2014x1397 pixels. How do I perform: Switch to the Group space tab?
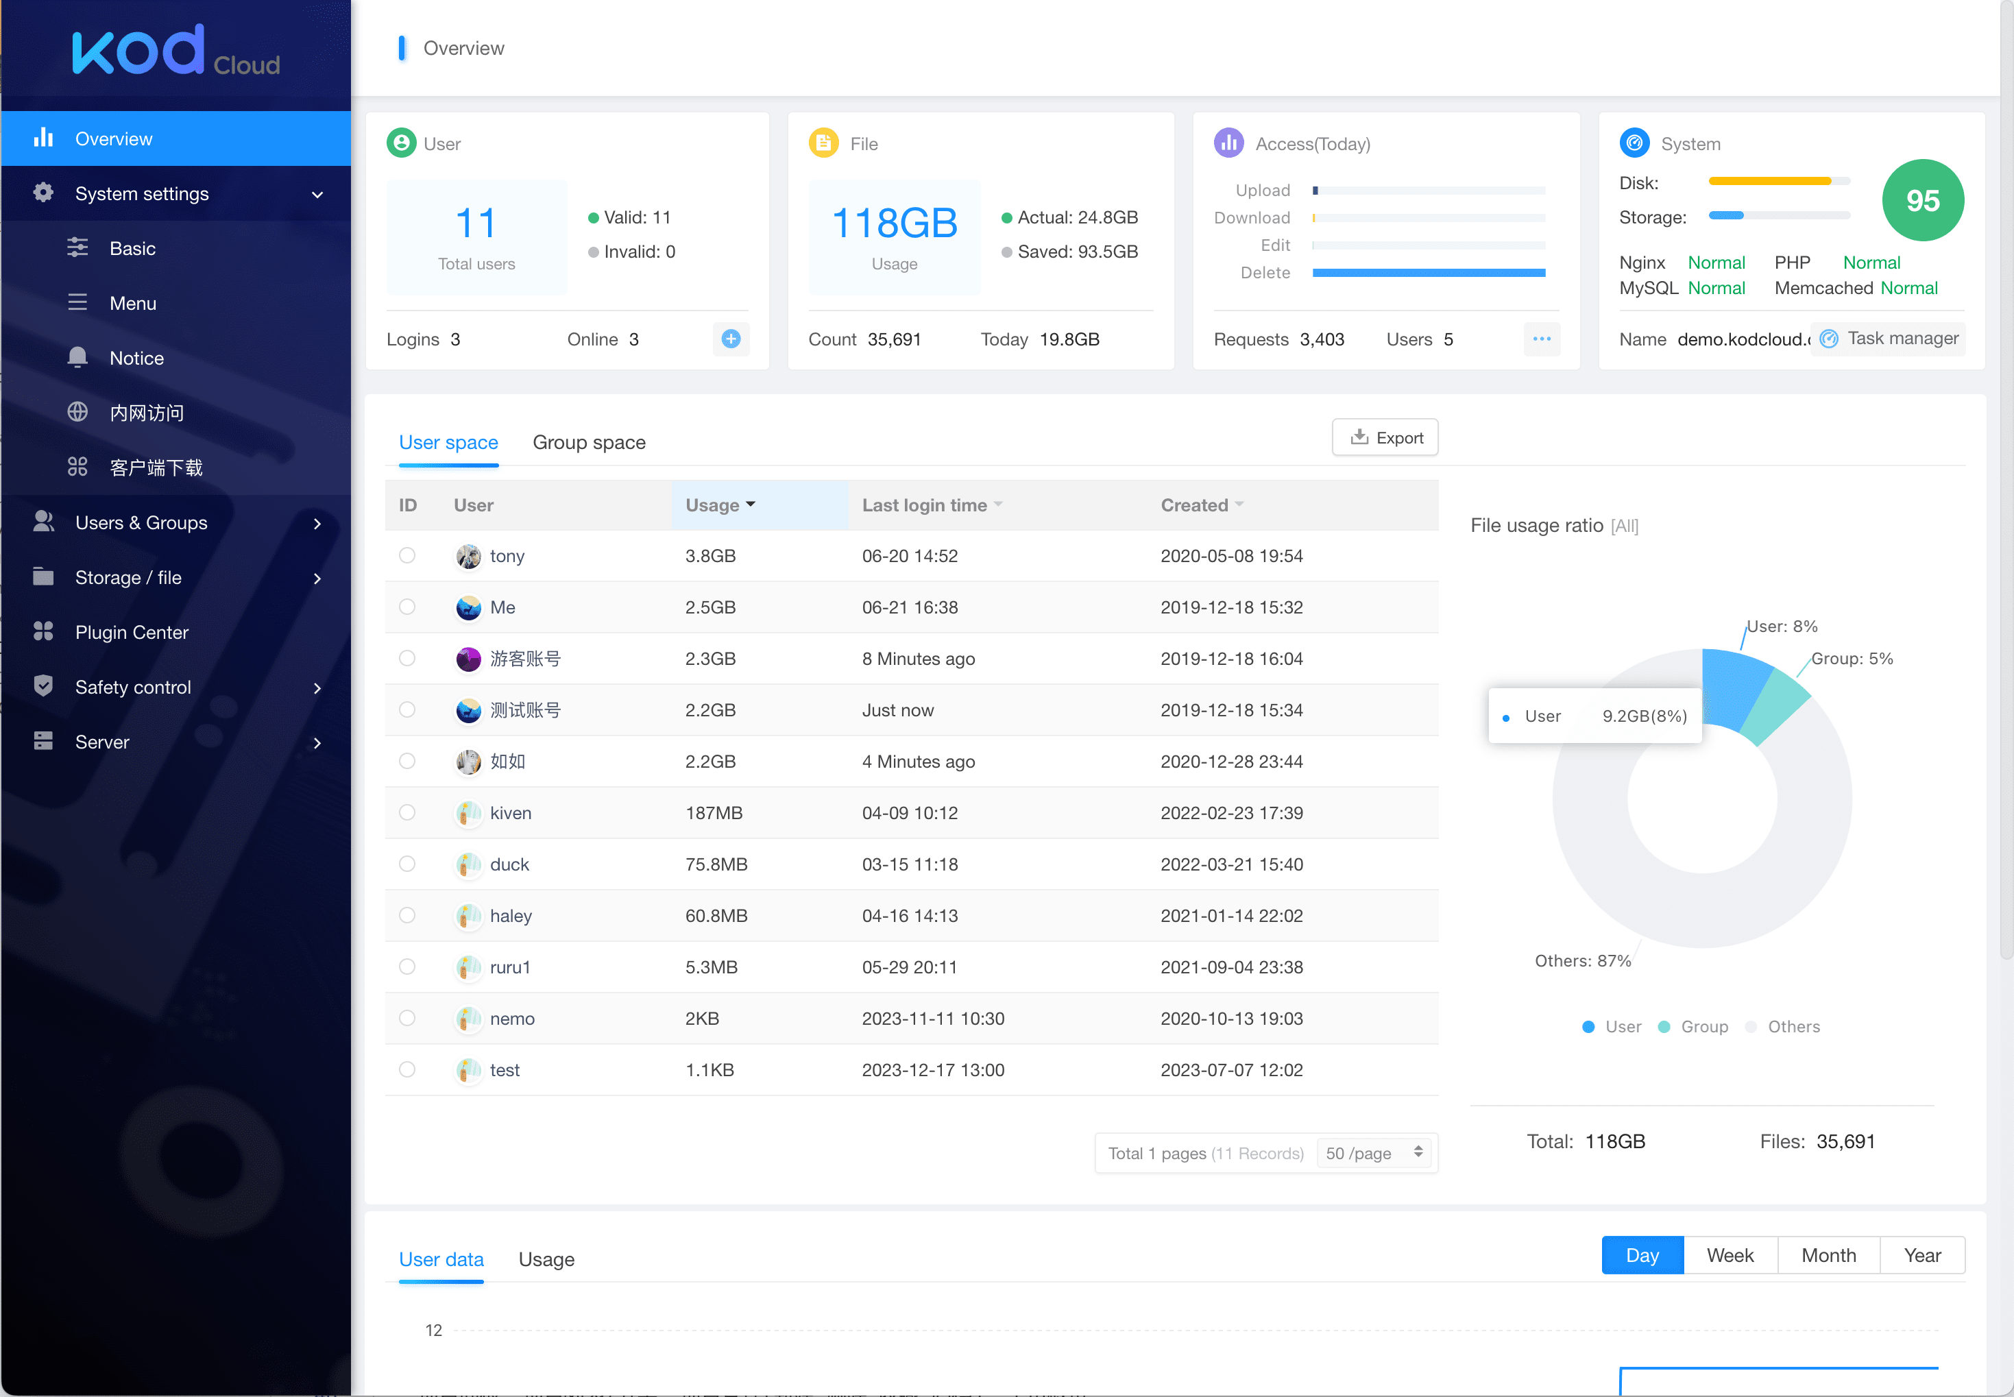tap(589, 442)
